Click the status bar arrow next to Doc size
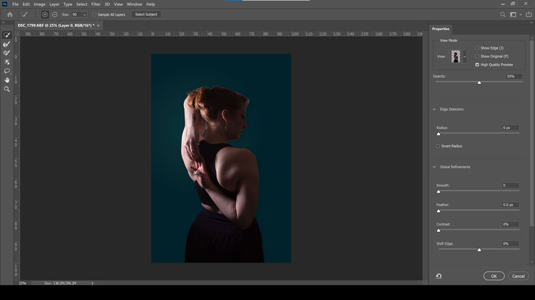Image resolution: width=535 pixels, height=300 pixels. [92, 283]
